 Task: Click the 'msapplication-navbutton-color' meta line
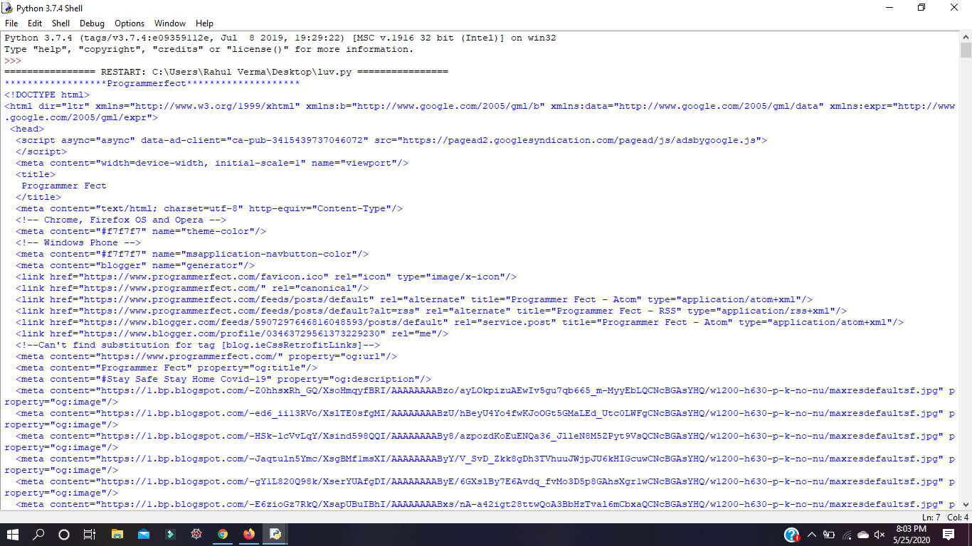click(192, 254)
